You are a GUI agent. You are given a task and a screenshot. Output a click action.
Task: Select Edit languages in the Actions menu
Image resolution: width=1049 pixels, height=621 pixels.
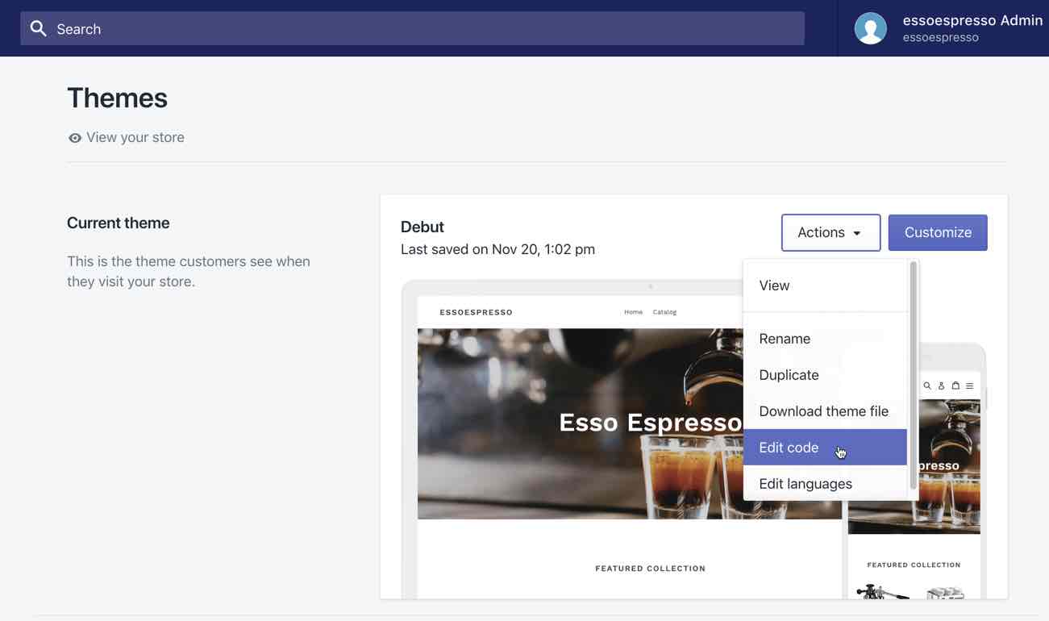(x=805, y=483)
